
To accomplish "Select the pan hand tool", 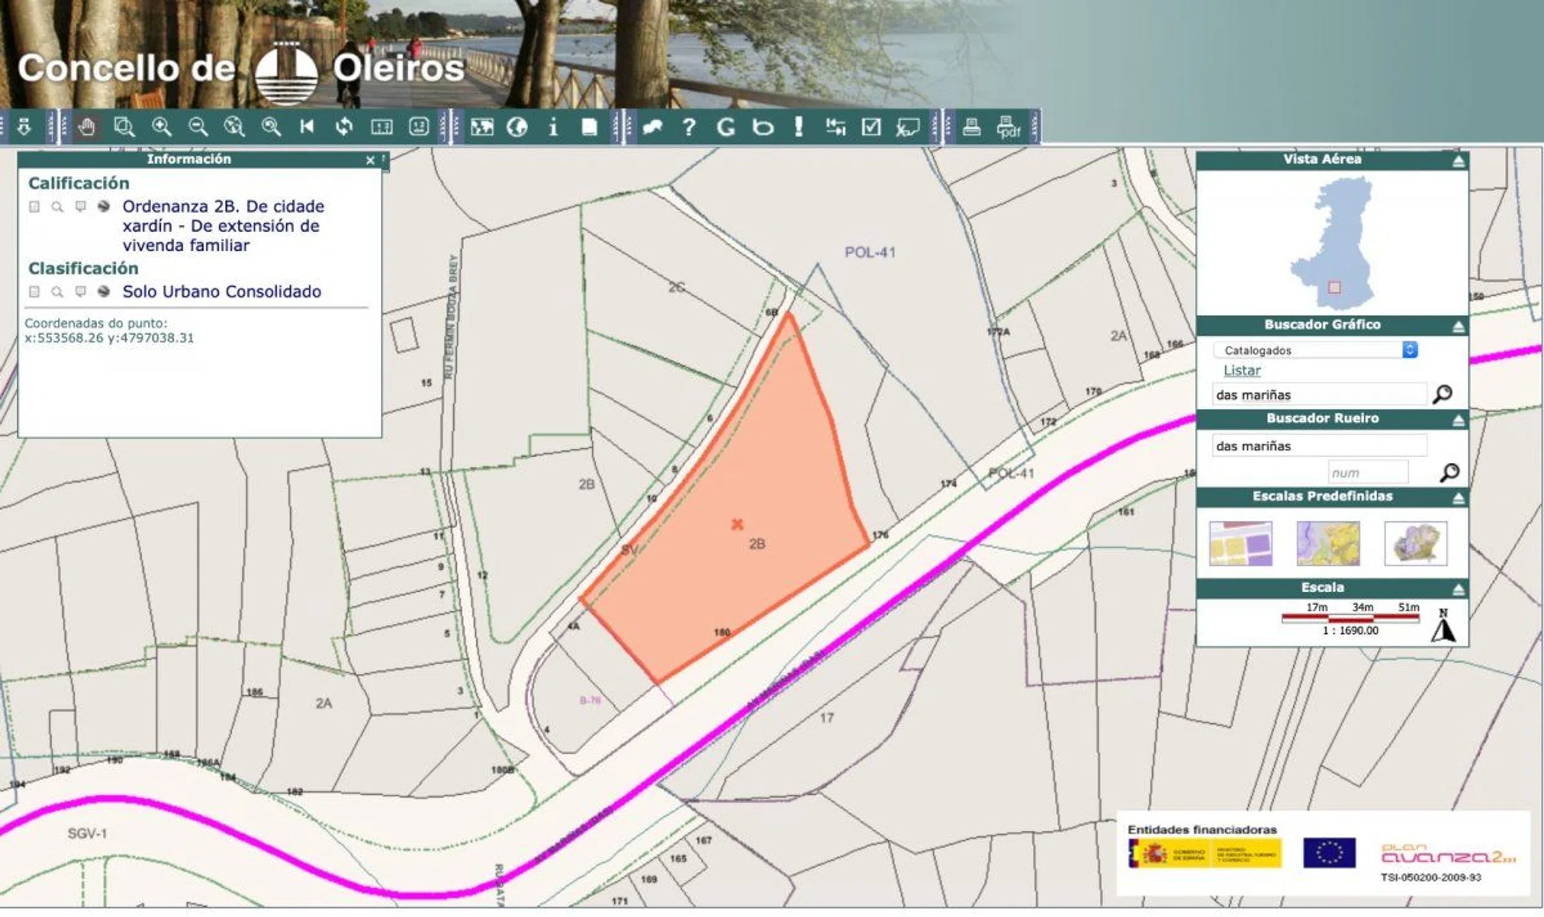I will click(87, 127).
